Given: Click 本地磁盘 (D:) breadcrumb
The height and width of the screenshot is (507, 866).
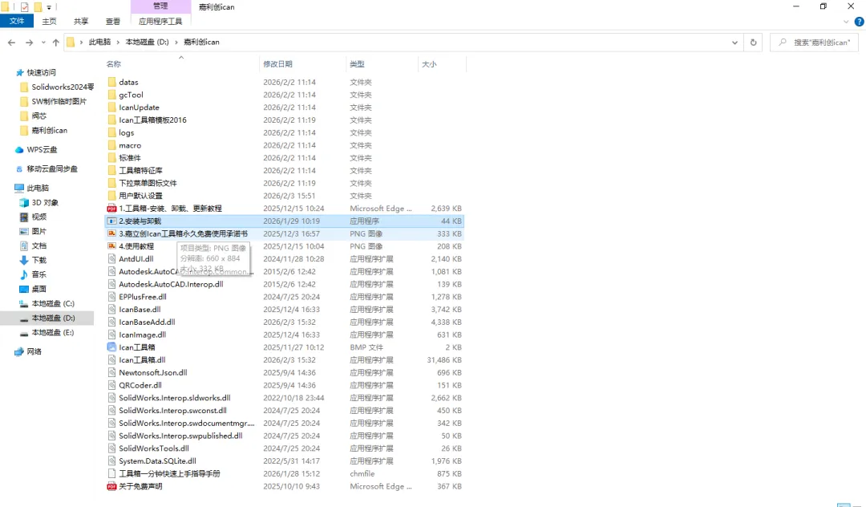Looking at the screenshot, I should 147,43.
